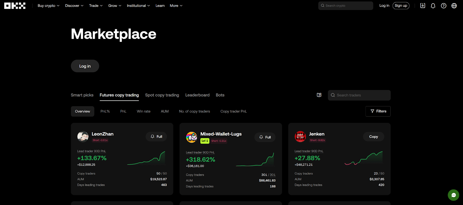The image size is (463, 205).
Task: Click the Copy button on Jenken's card
Action: pos(374,137)
